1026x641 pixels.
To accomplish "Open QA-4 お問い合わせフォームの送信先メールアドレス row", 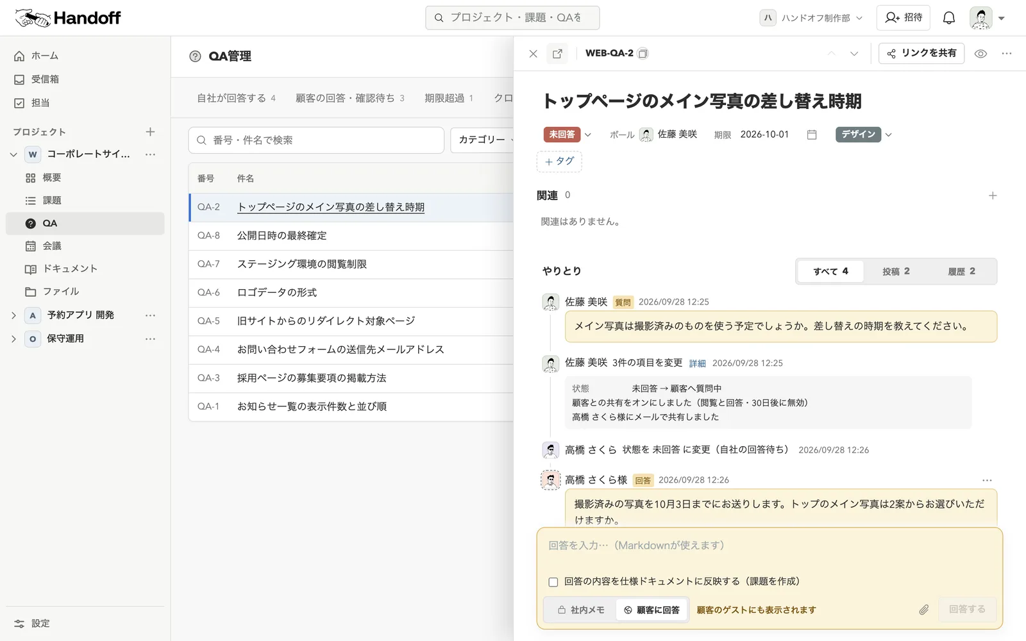I will (x=351, y=350).
